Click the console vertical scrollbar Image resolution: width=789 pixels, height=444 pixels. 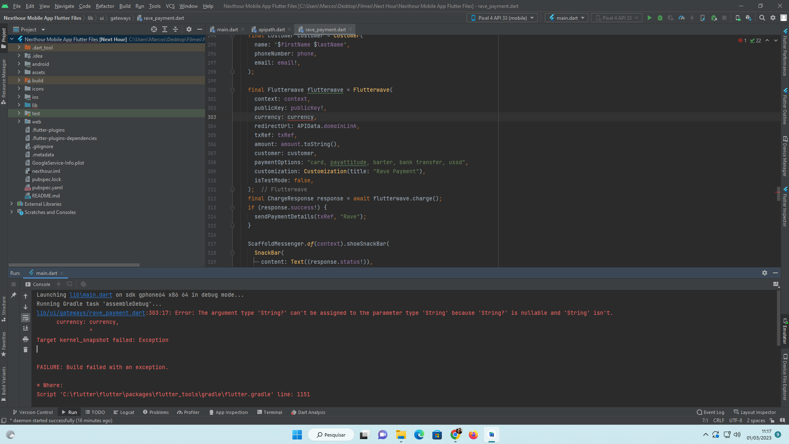coord(778,319)
